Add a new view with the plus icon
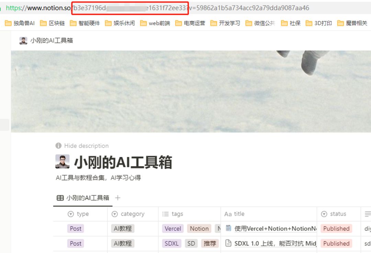 pyautogui.click(x=118, y=198)
